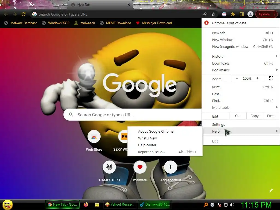
Task: Click the forward navigation arrow
Action: coord(15,14)
